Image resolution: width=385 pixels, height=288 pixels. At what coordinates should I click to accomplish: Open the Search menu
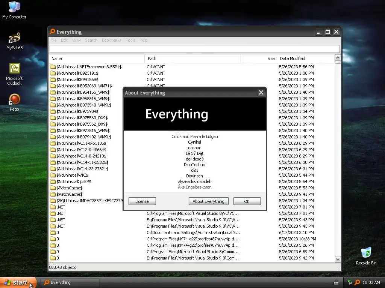click(x=91, y=40)
